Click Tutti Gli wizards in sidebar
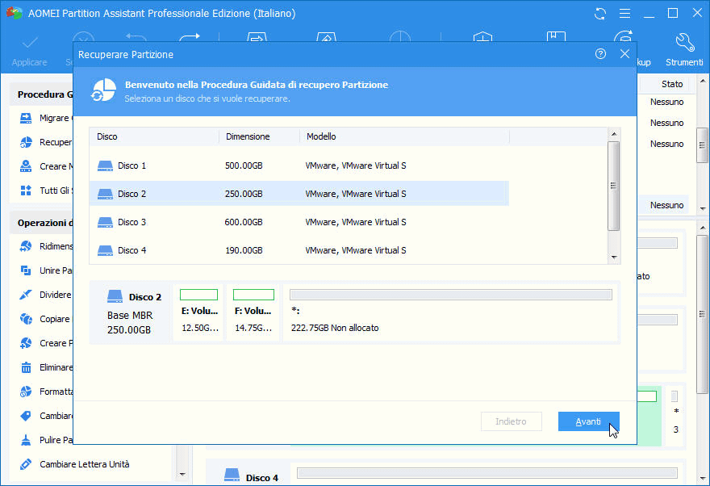The image size is (710, 486). pos(46,191)
